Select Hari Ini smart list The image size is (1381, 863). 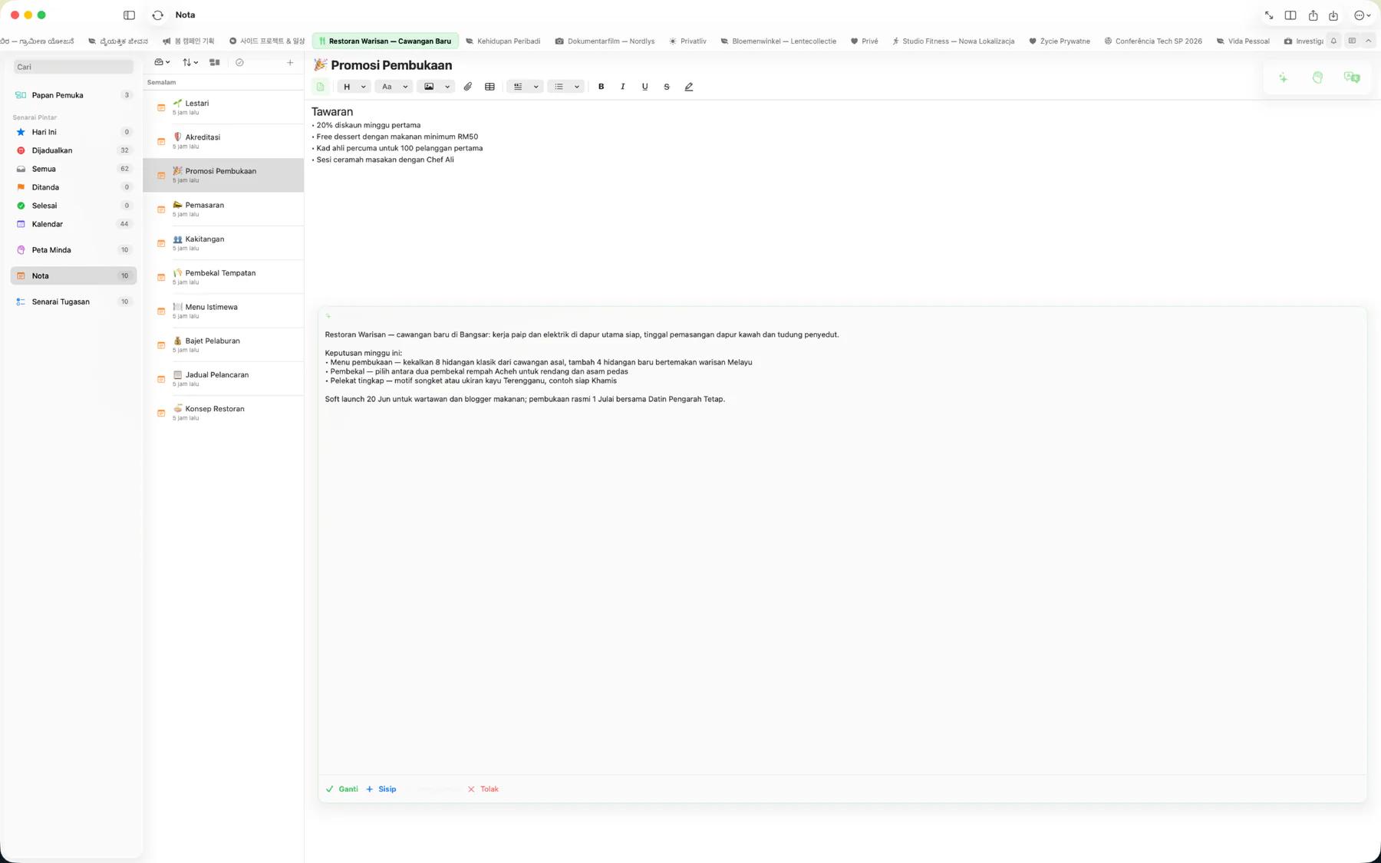[x=74, y=132]
